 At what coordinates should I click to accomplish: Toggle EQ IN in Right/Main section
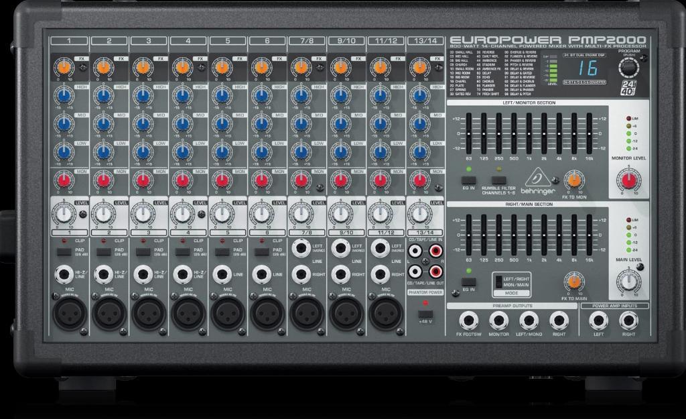coord(468,282)
